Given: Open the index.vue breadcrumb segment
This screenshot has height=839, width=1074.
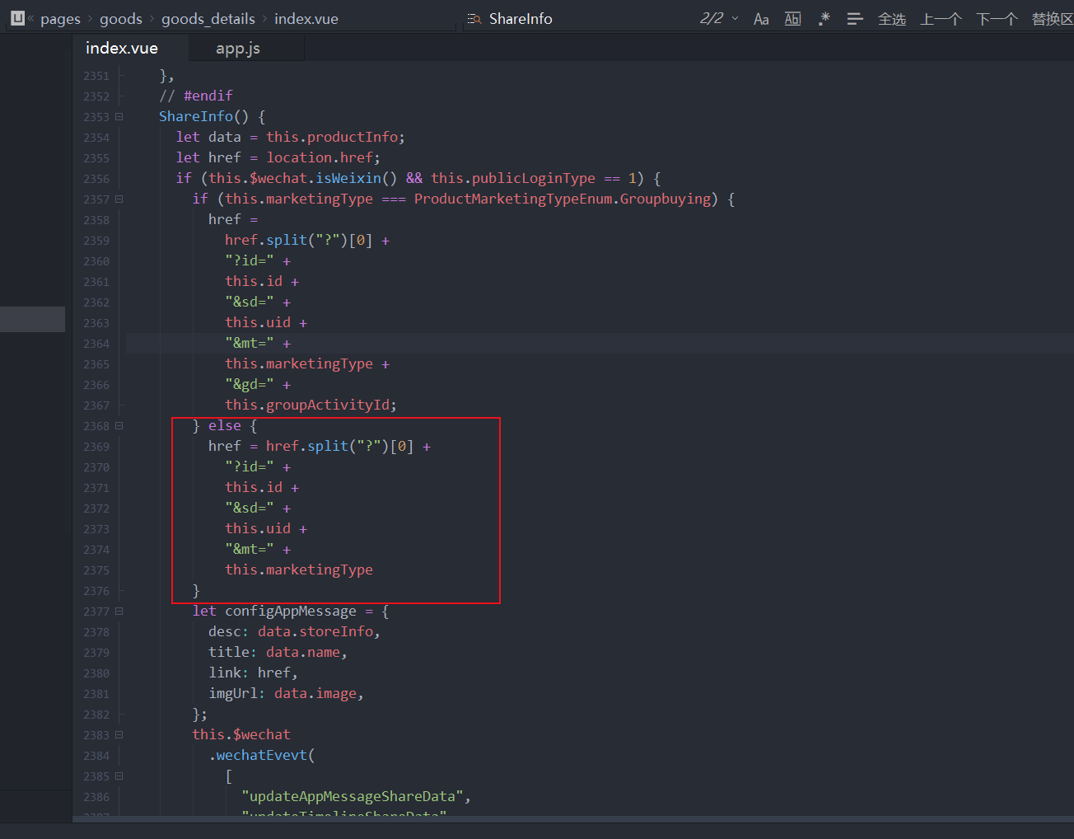Looking at the screenshot, I should [306, 19].
